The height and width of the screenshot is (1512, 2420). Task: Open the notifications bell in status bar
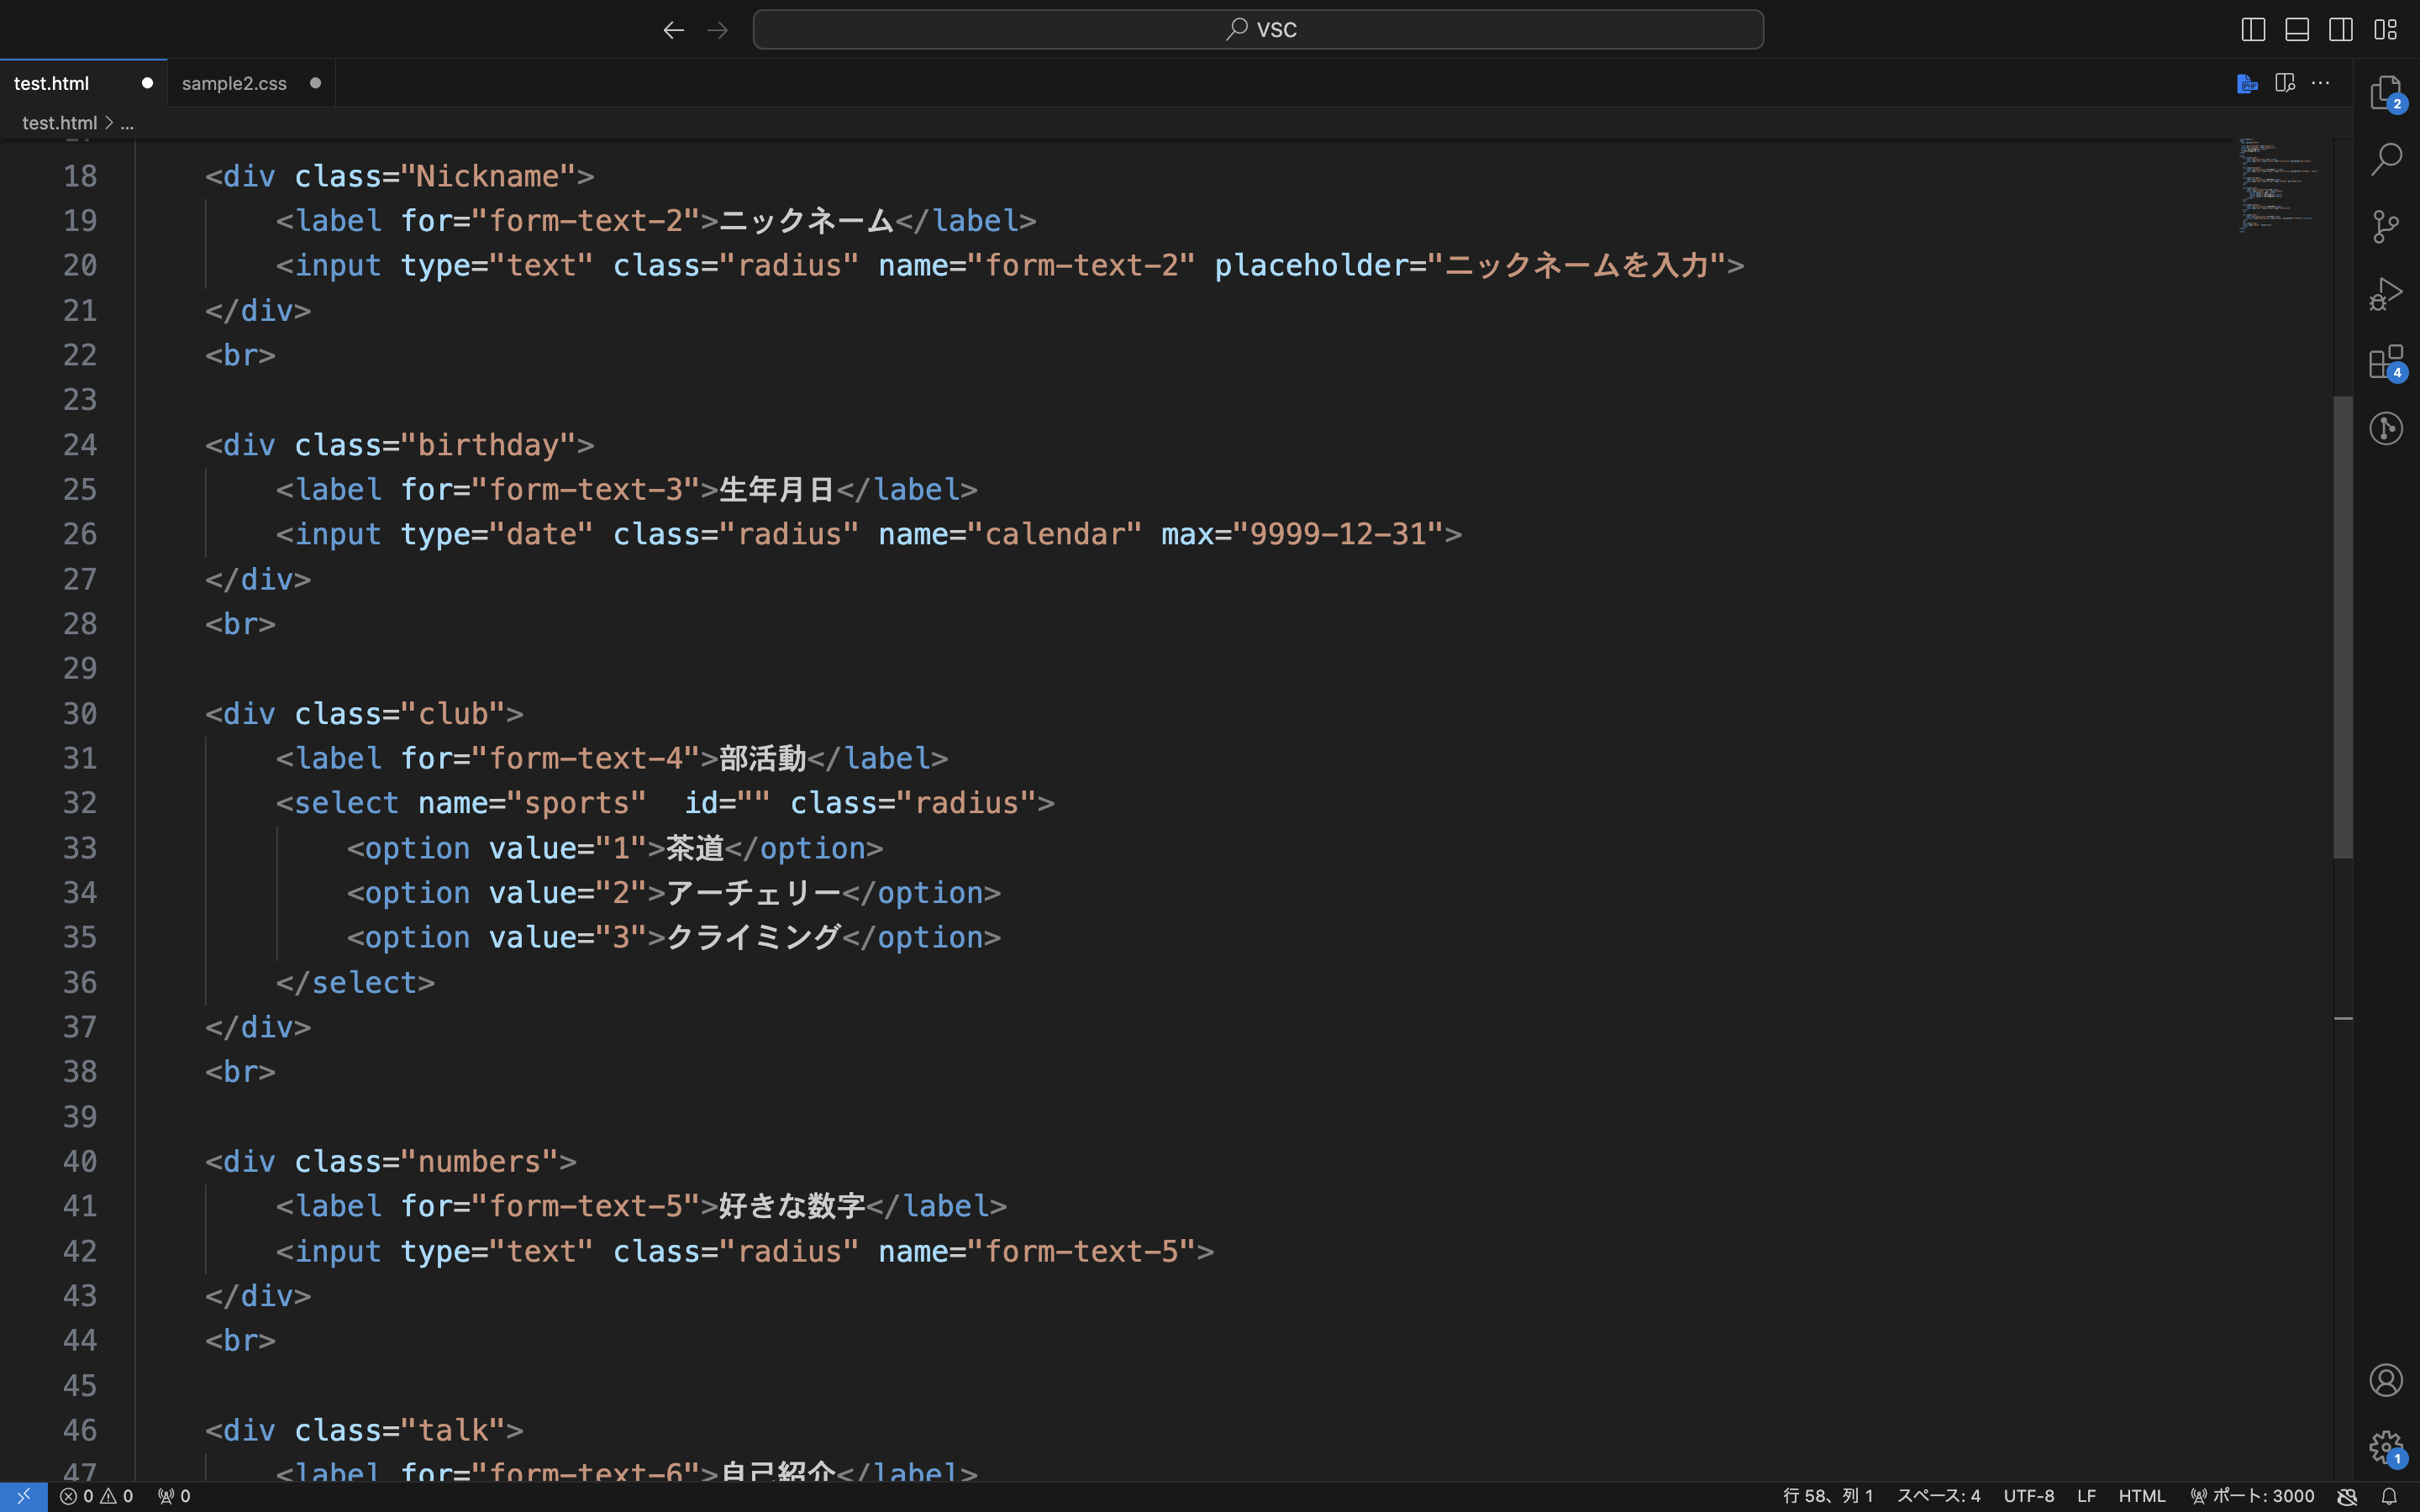[2389, 1496]
